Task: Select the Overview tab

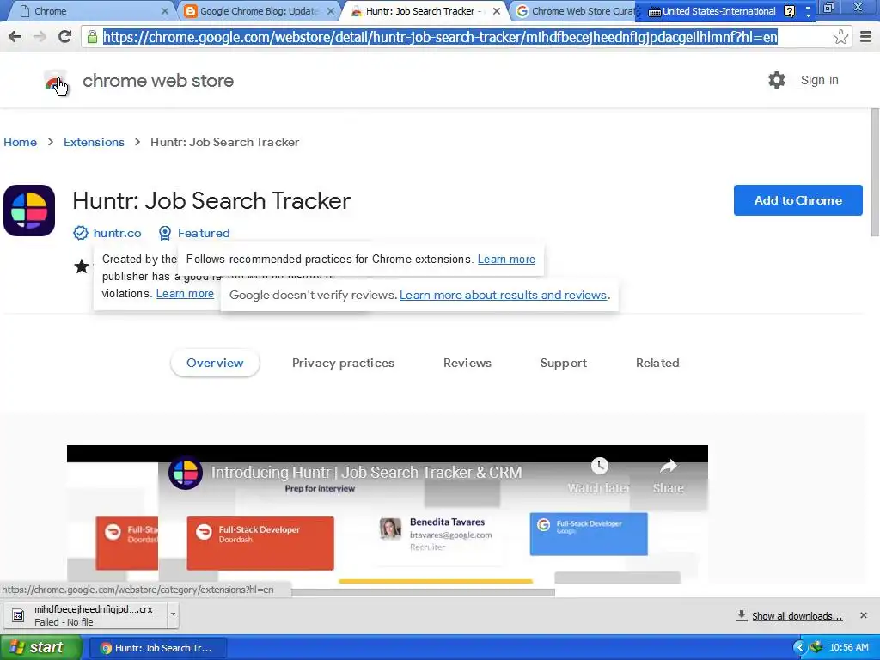Action: (x=215, y=364)
